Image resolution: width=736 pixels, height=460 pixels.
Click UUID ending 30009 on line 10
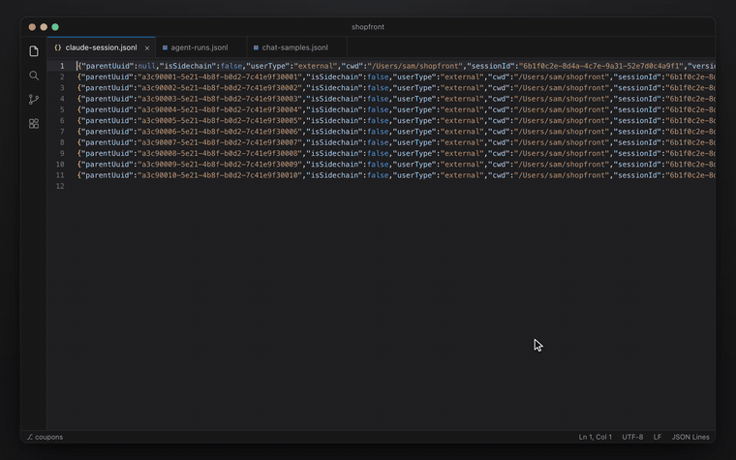tap(220, 165)
